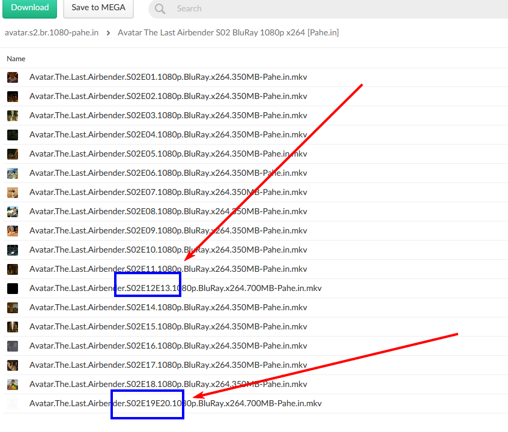Image resolution: width=508 pixels, height=432 pixels.
Task: Select file name Avatar.The.Last.Airbender.S02E10.1080p.BluRay.x264.350MB-Pahe.in.mkv
Action: pyautogui.click(x=168, y=250)
